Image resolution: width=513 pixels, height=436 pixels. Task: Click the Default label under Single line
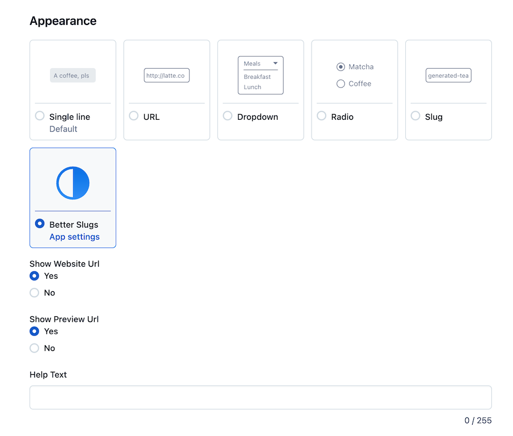pyautogui.click(x=63, y=129)
